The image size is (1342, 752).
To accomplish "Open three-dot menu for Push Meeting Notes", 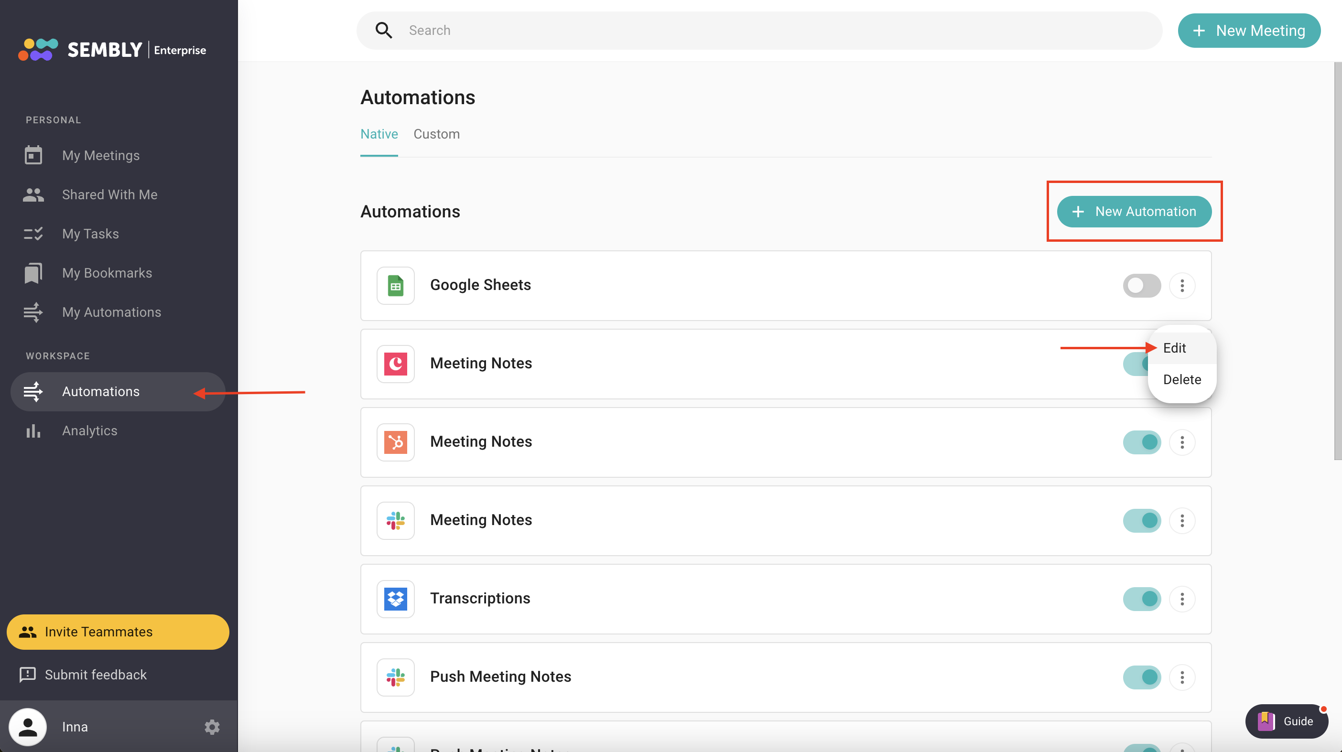I will click(x=1181, y=677).
